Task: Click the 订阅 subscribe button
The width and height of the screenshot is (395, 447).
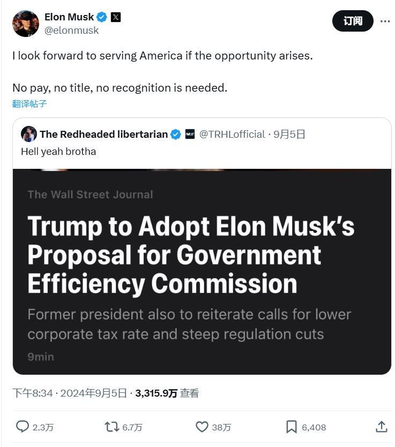Action: click(353, 21)
